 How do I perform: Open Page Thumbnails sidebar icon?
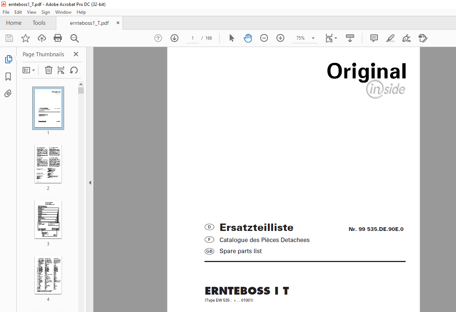point(8,59)
